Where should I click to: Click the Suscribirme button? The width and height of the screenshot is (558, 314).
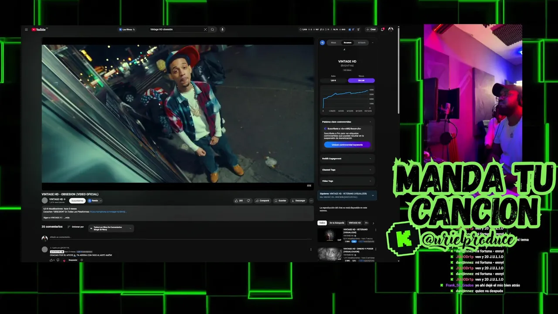77,201
